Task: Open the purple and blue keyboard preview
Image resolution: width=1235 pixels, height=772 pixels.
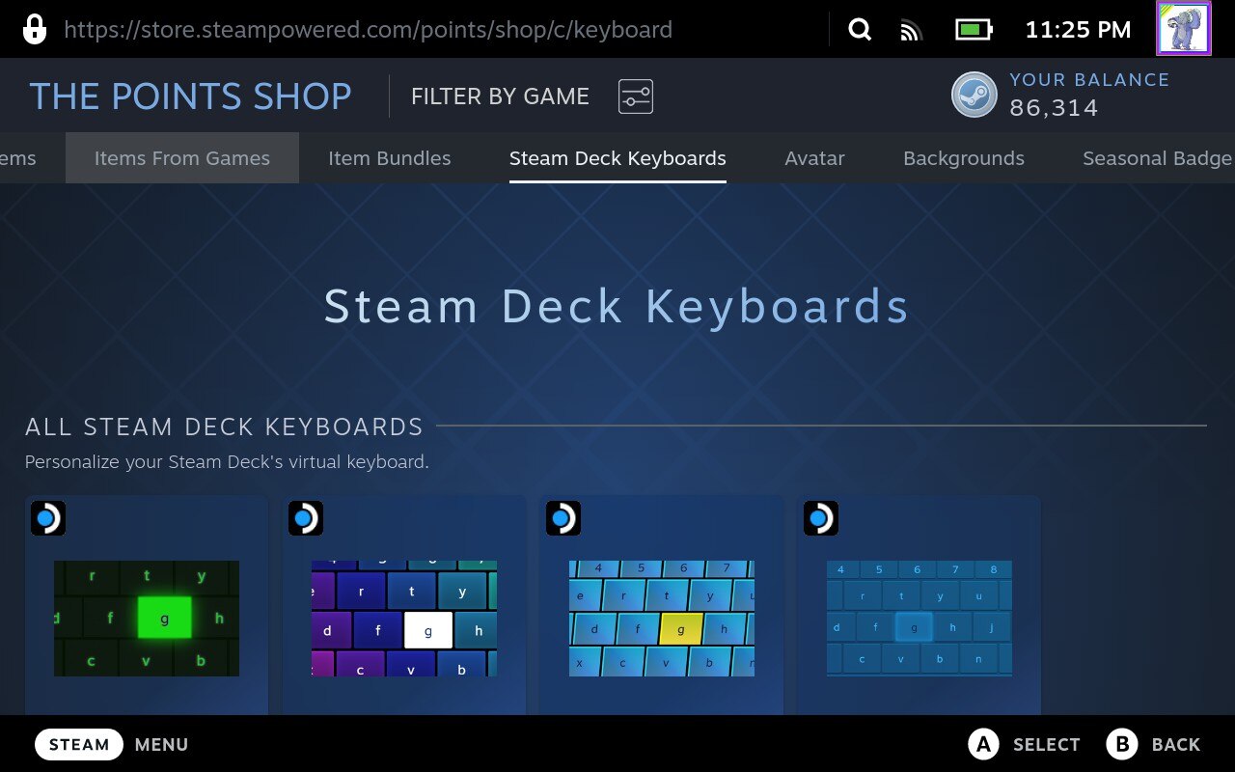Action: pos(404,619)
